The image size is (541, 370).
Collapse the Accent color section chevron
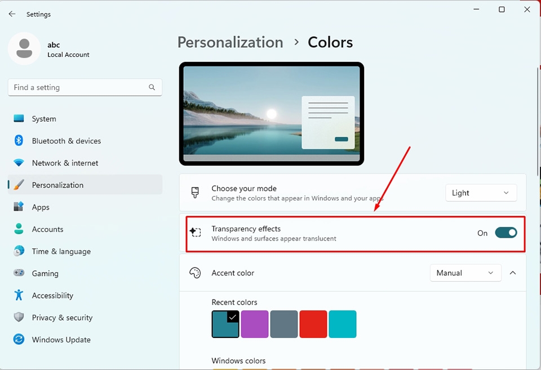pyautogui.click(x=513, y=273)
